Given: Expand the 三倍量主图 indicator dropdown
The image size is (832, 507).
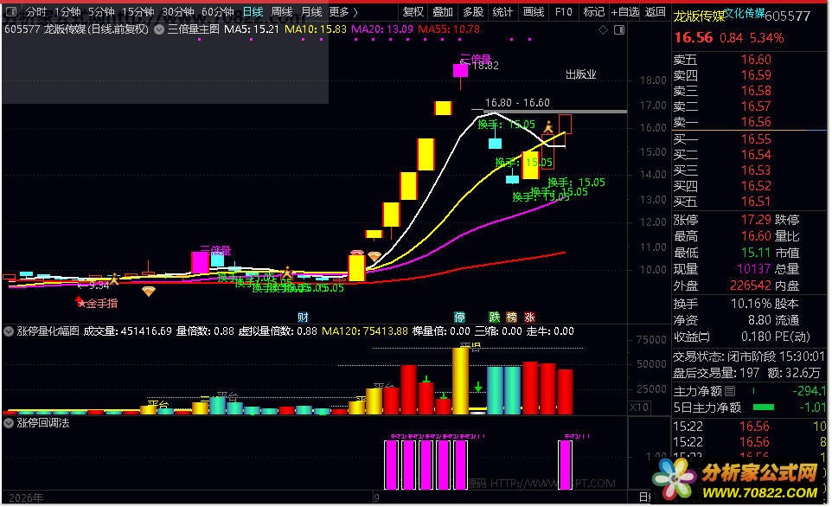Looking at the screenshot, I should [x=158, y=29].
